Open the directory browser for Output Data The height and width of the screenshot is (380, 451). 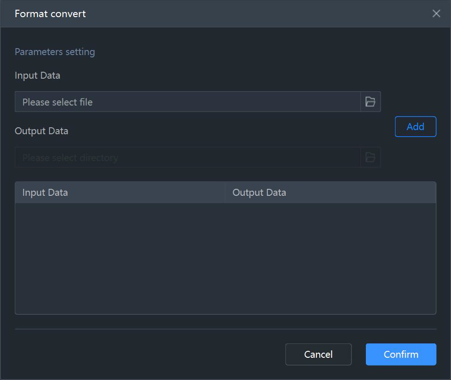(371, 157)
